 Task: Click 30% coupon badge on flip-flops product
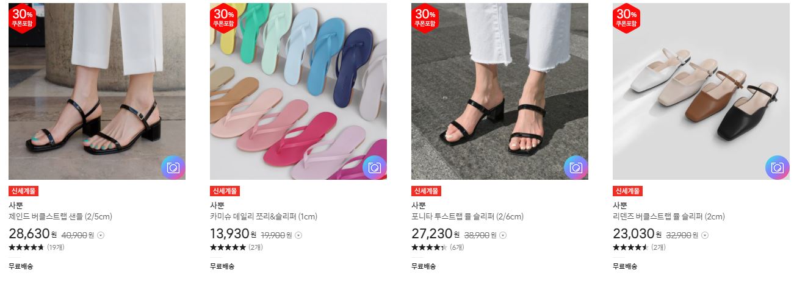pyautogui.click(x=224, y=18)
